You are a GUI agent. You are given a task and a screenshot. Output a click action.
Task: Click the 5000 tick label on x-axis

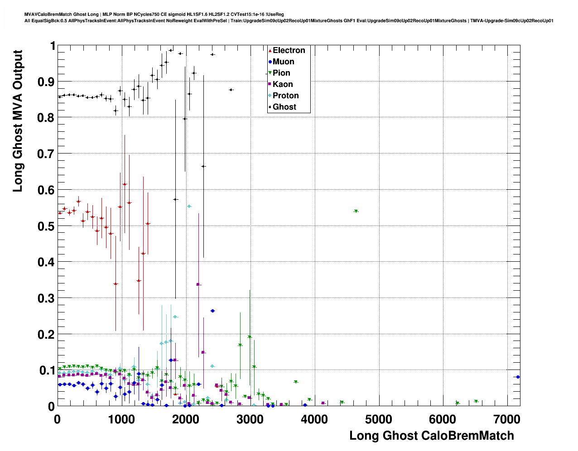[378, 419]
